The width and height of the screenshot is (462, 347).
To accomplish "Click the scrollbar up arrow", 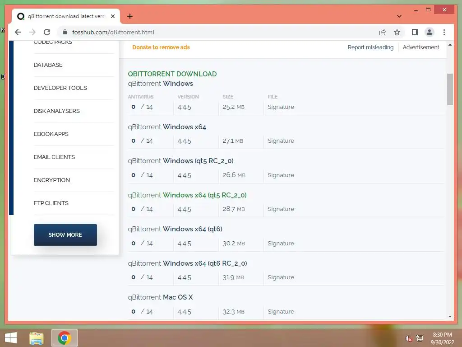I will coord(450,45).
